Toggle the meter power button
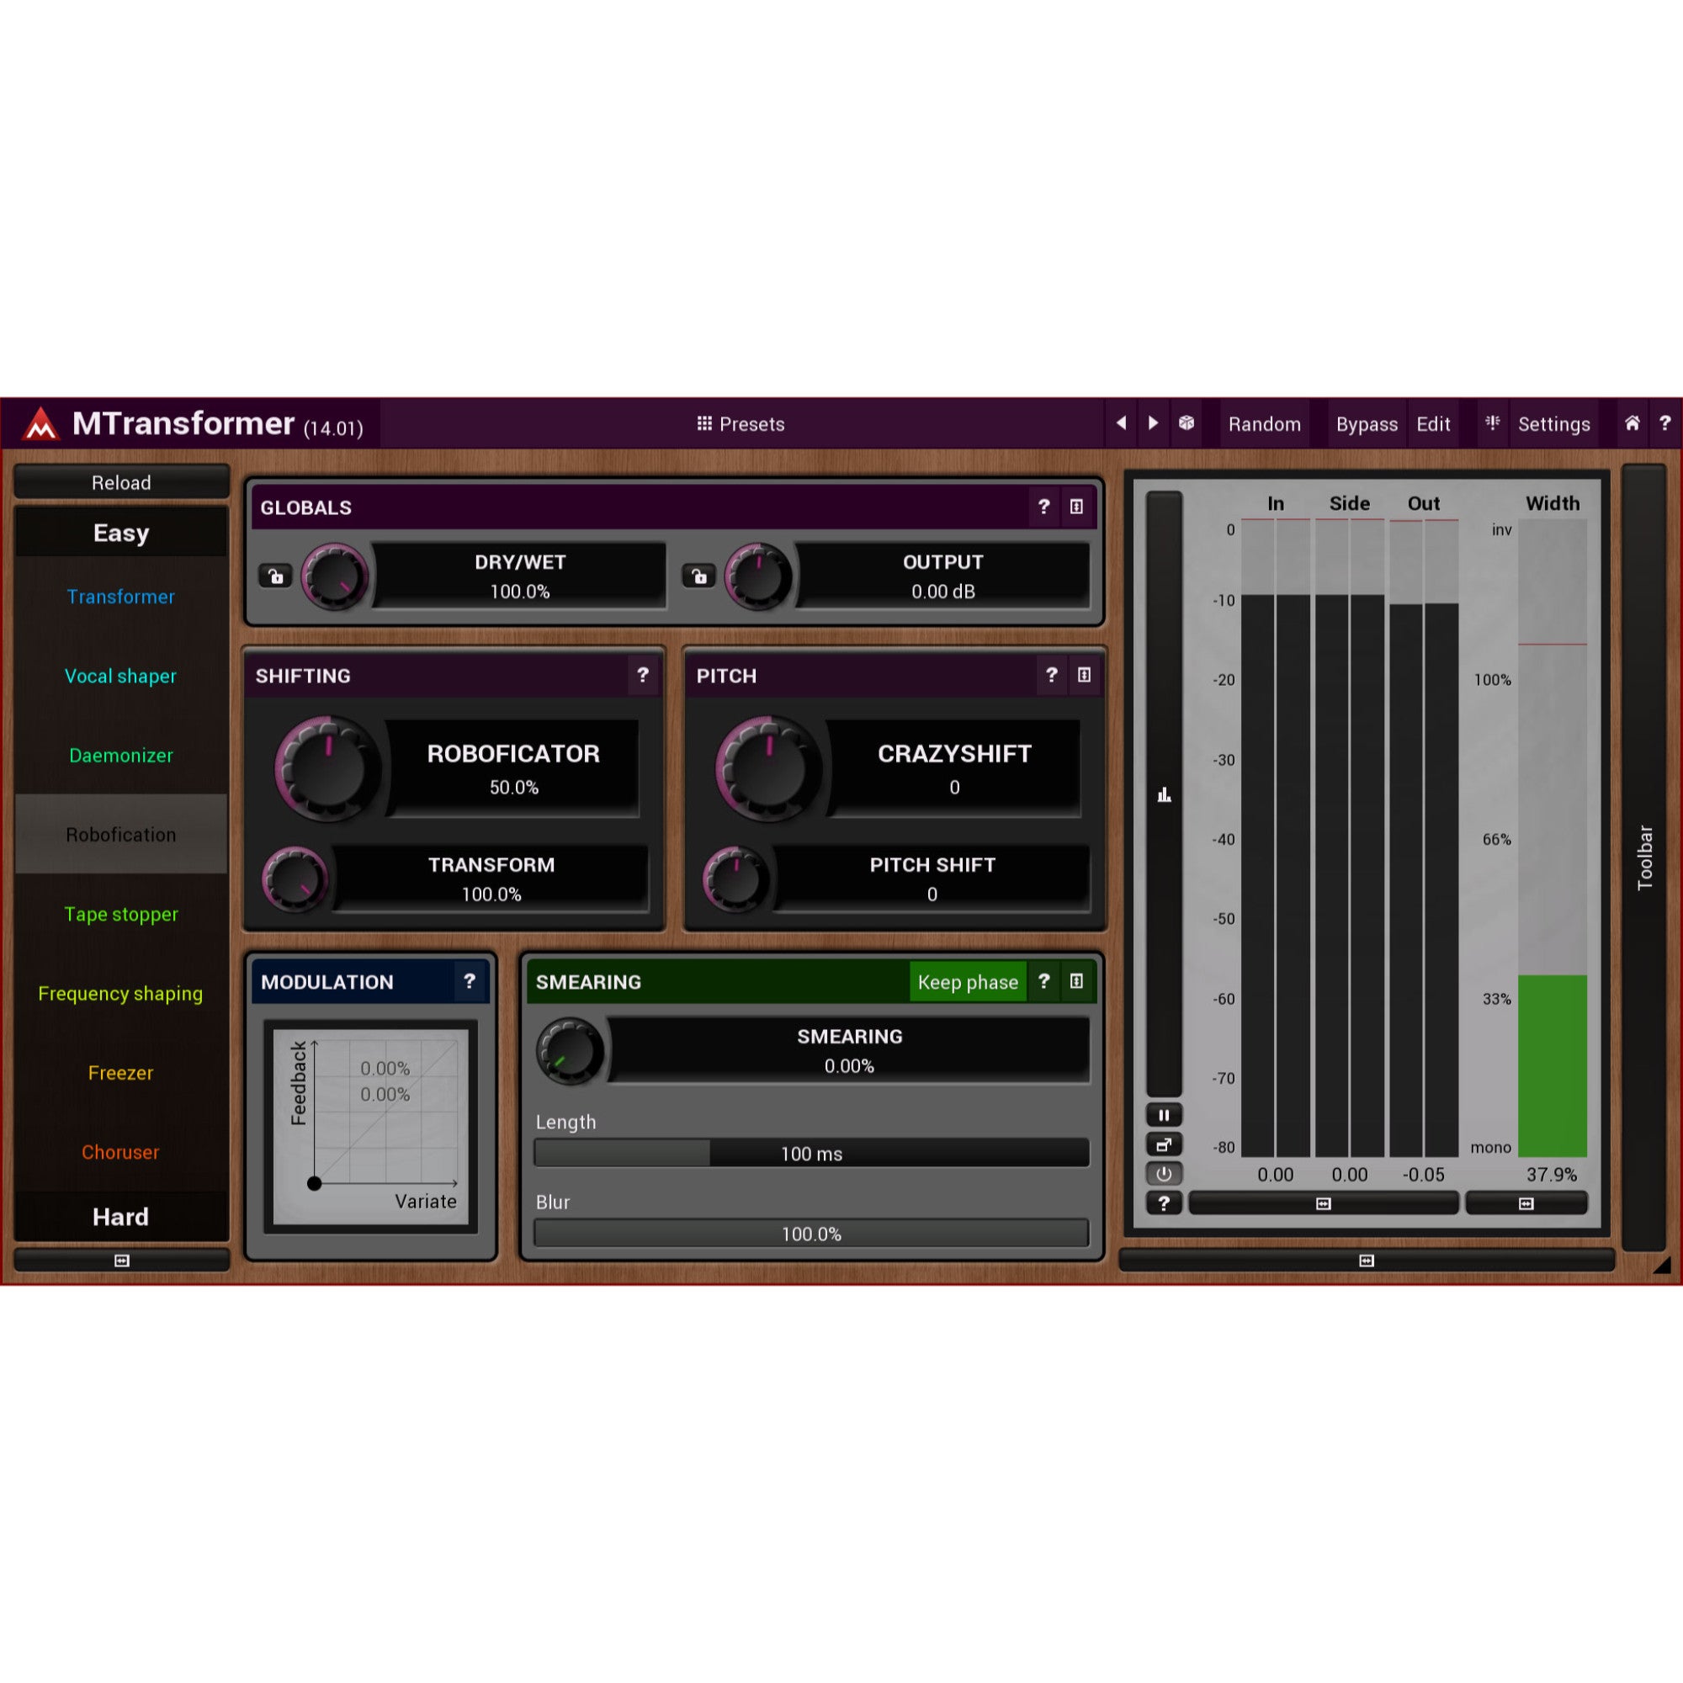This screenshot has height=1683, width=1683. pos(1164,1174)
